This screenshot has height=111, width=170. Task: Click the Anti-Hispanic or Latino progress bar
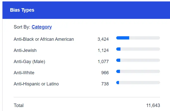click(138, 82)
